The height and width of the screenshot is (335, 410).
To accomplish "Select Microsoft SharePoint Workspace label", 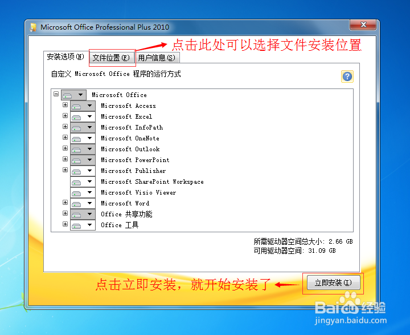I will tap(152, 182).
